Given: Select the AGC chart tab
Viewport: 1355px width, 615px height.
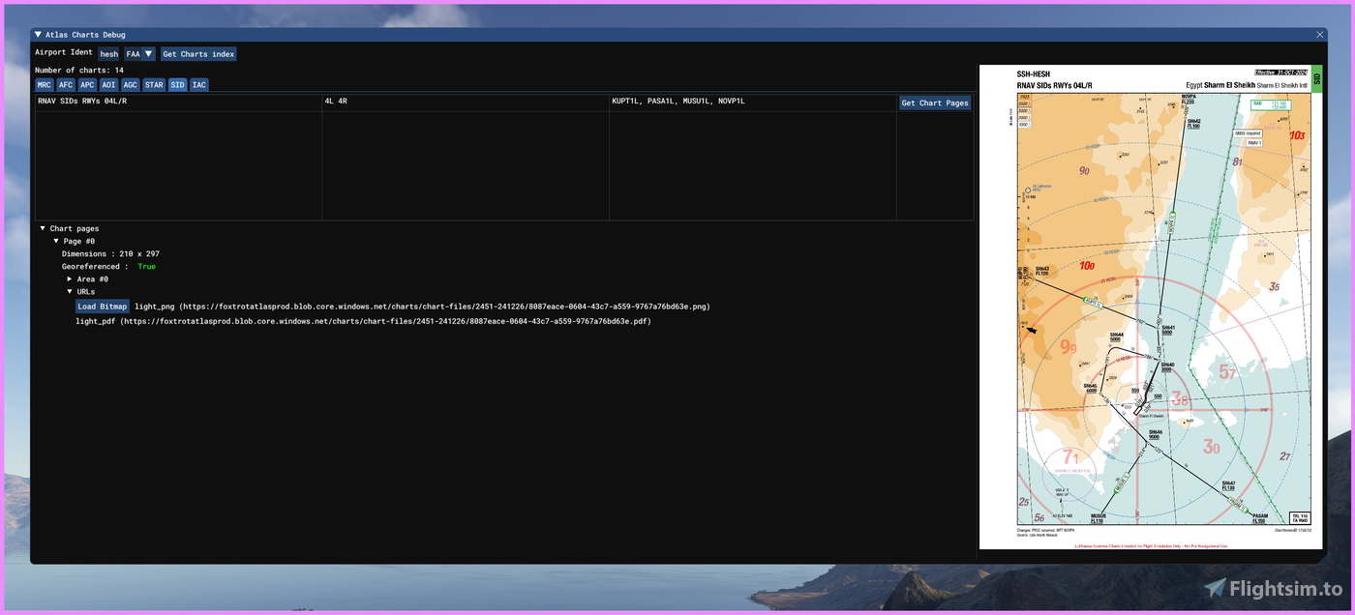Looking at the screenshot, I should pos(130,85).
